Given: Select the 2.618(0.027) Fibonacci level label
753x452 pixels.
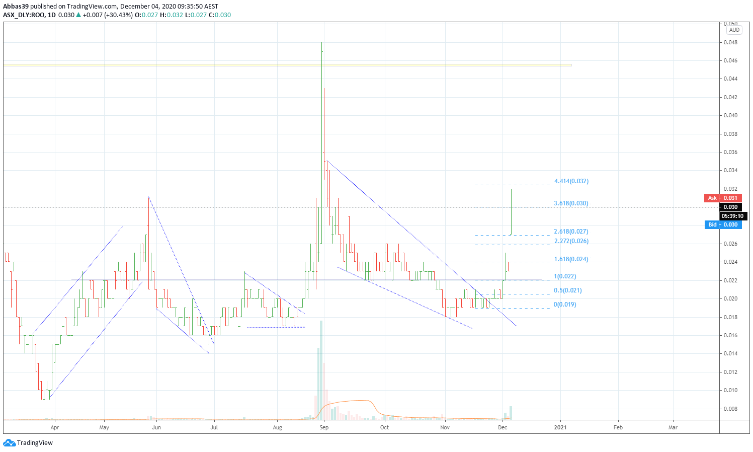Looking at the screenshot, I should 571,232.
